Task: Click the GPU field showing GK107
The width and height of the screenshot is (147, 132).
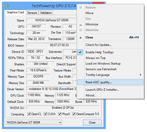Action: [36, 26]
